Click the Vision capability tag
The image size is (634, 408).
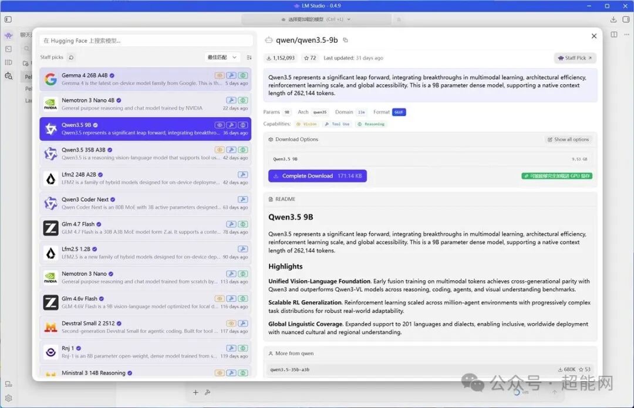[307, 124]
